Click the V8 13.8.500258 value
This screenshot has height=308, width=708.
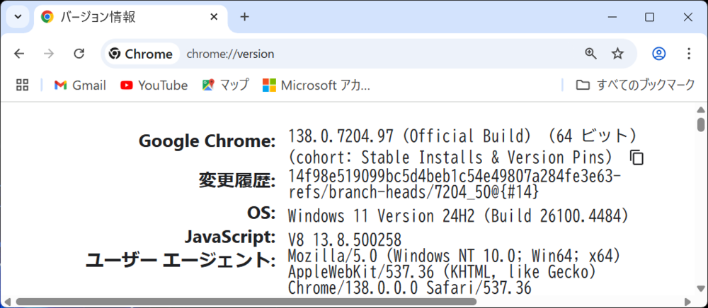point(345,239)
